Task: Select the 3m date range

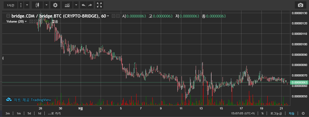Action: tap(8, 113)
